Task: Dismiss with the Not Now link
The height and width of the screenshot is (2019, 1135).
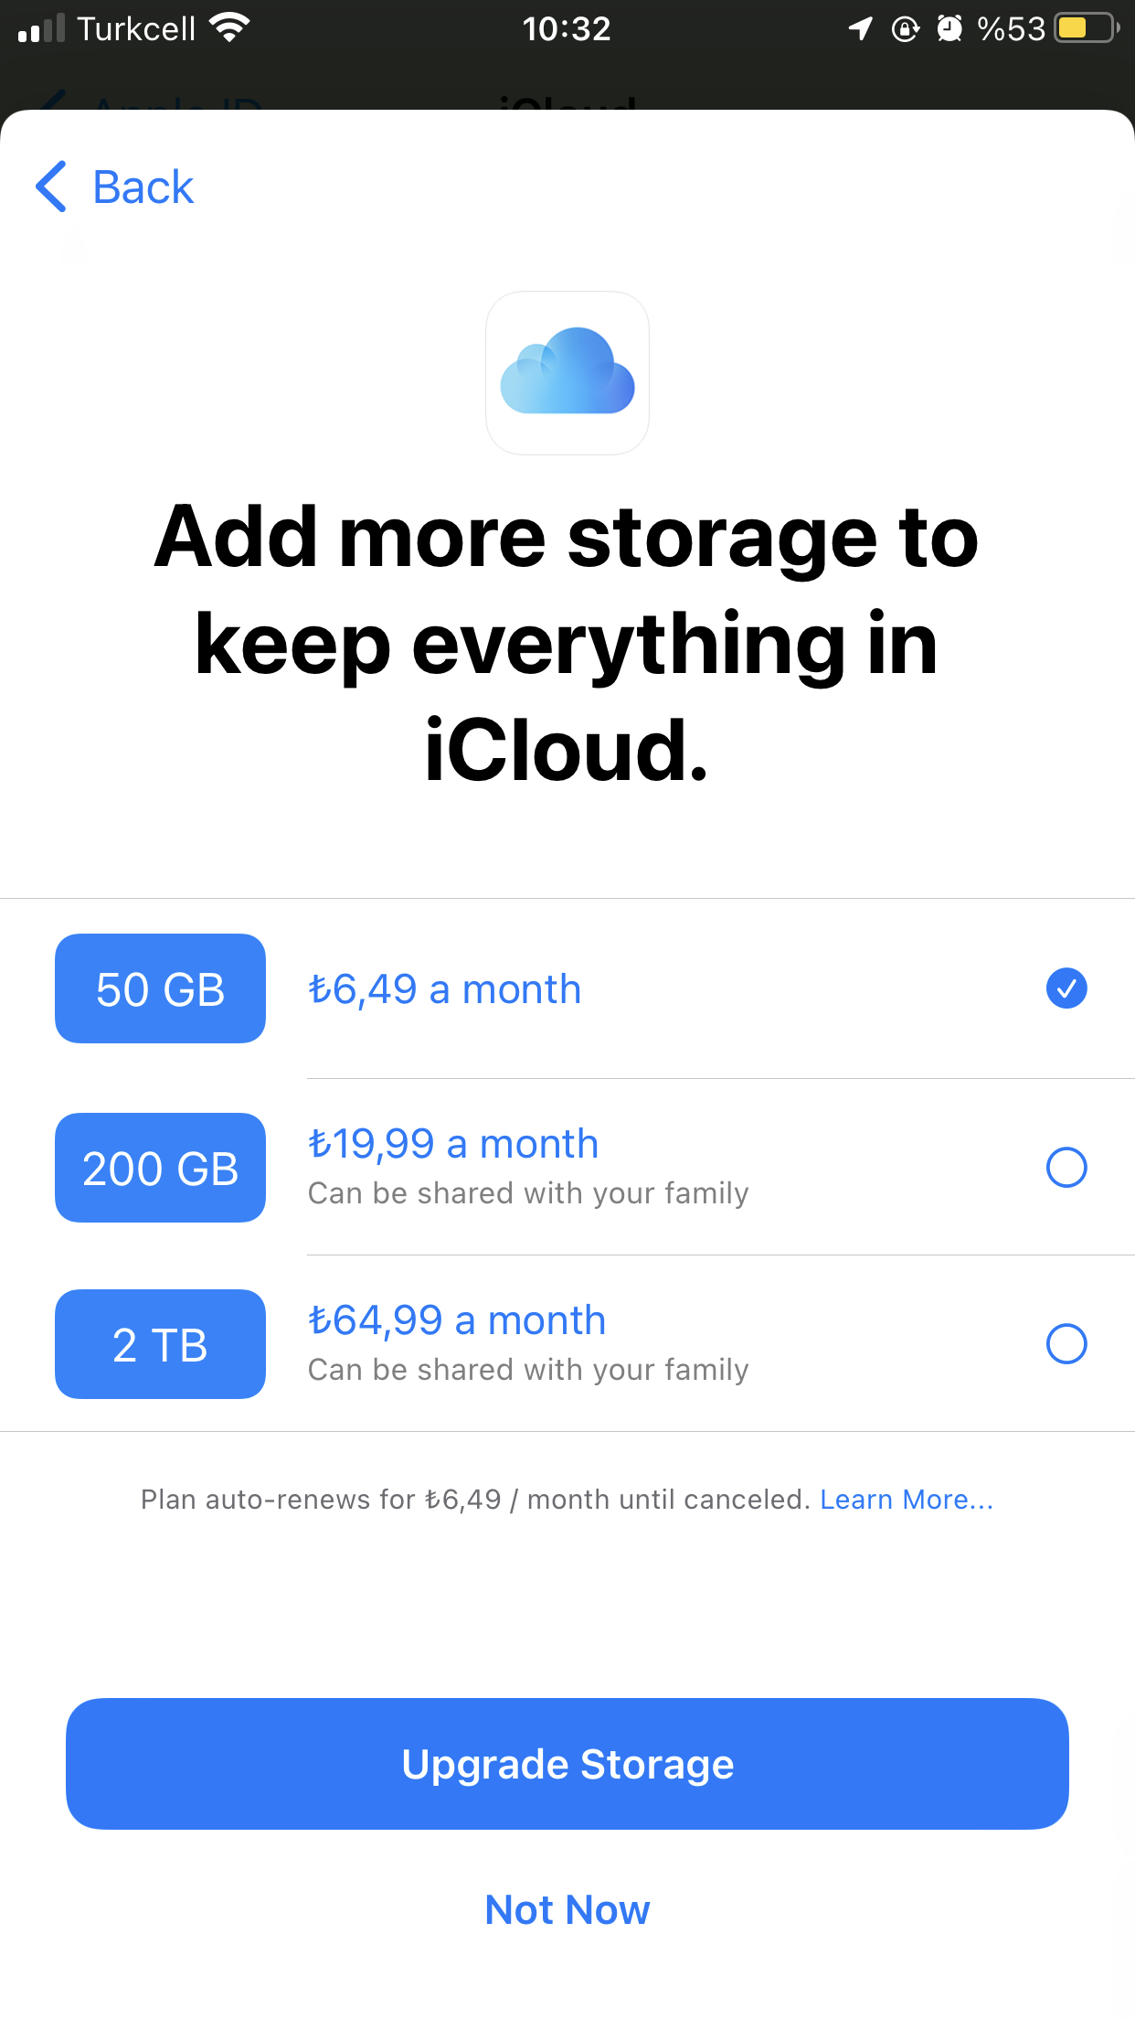Action: [567, 1909]
